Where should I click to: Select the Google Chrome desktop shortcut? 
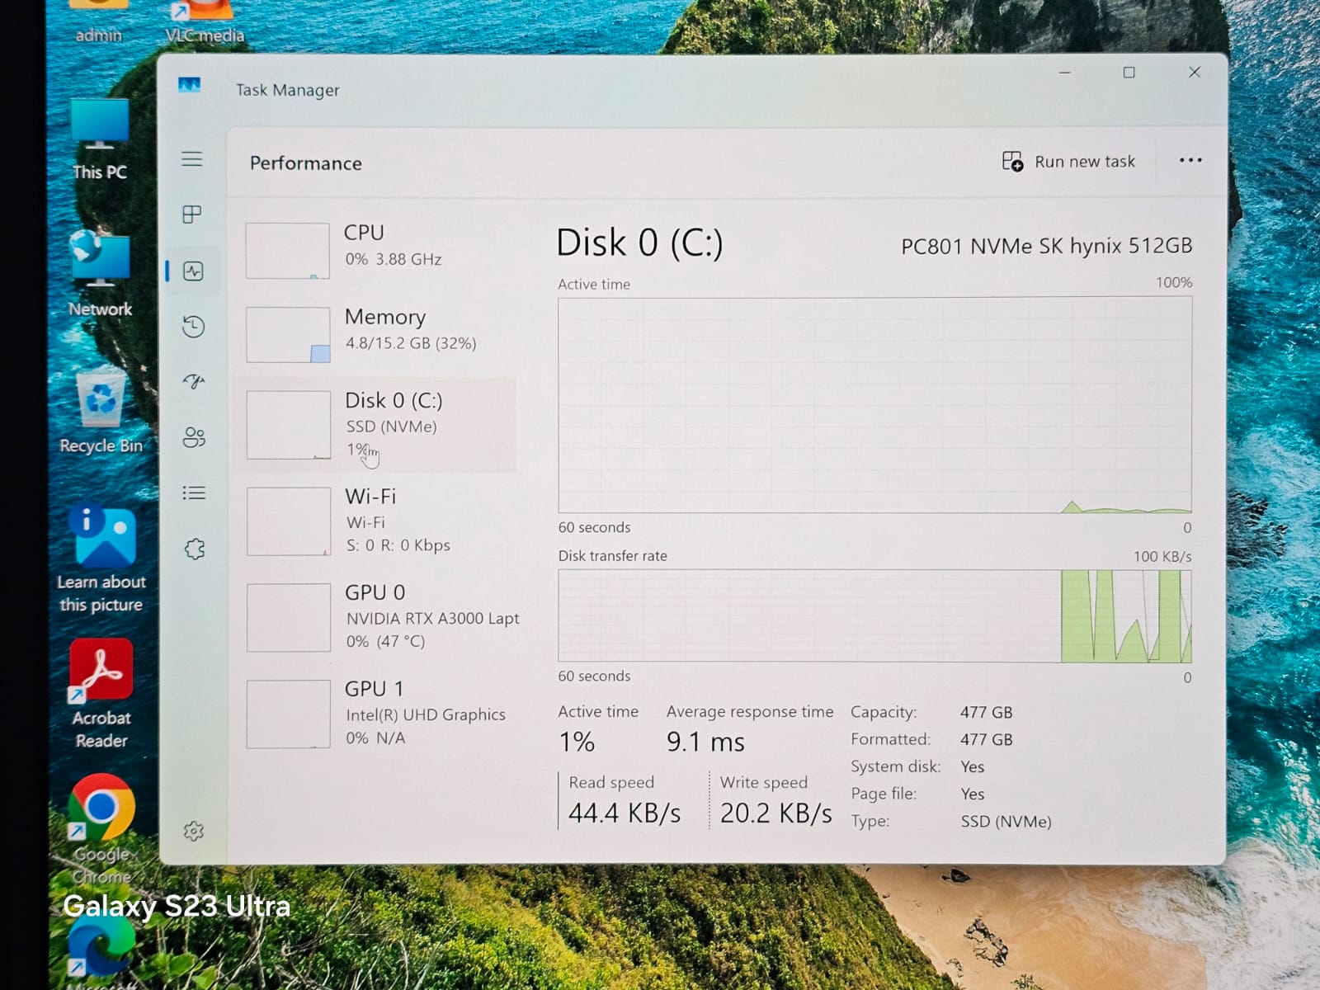point(101,828)
